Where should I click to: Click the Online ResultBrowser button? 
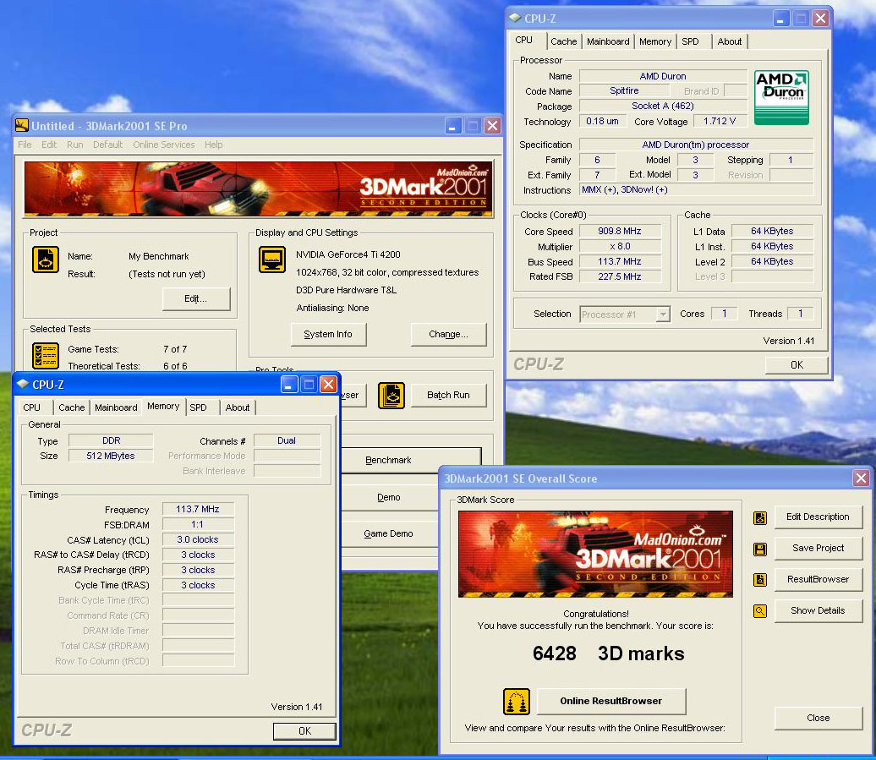611,702
